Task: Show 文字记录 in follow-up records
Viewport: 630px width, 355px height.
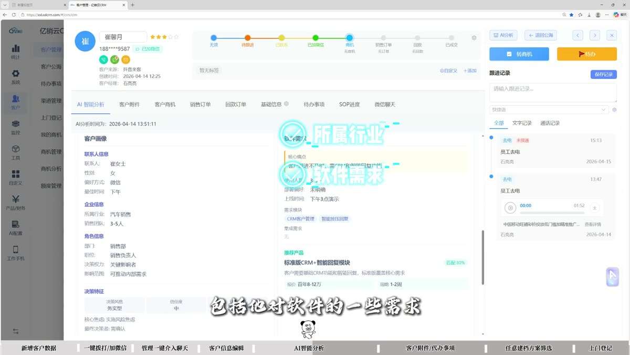Action: click(522, 123)
